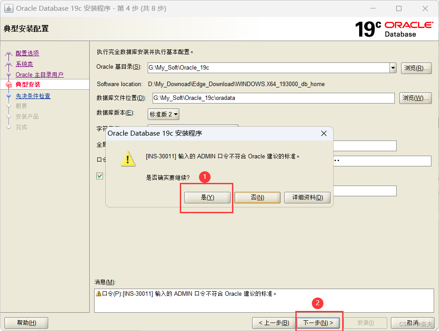
Task: Open the 先决条件检查 step link
Action: click(x=33, y=96)
